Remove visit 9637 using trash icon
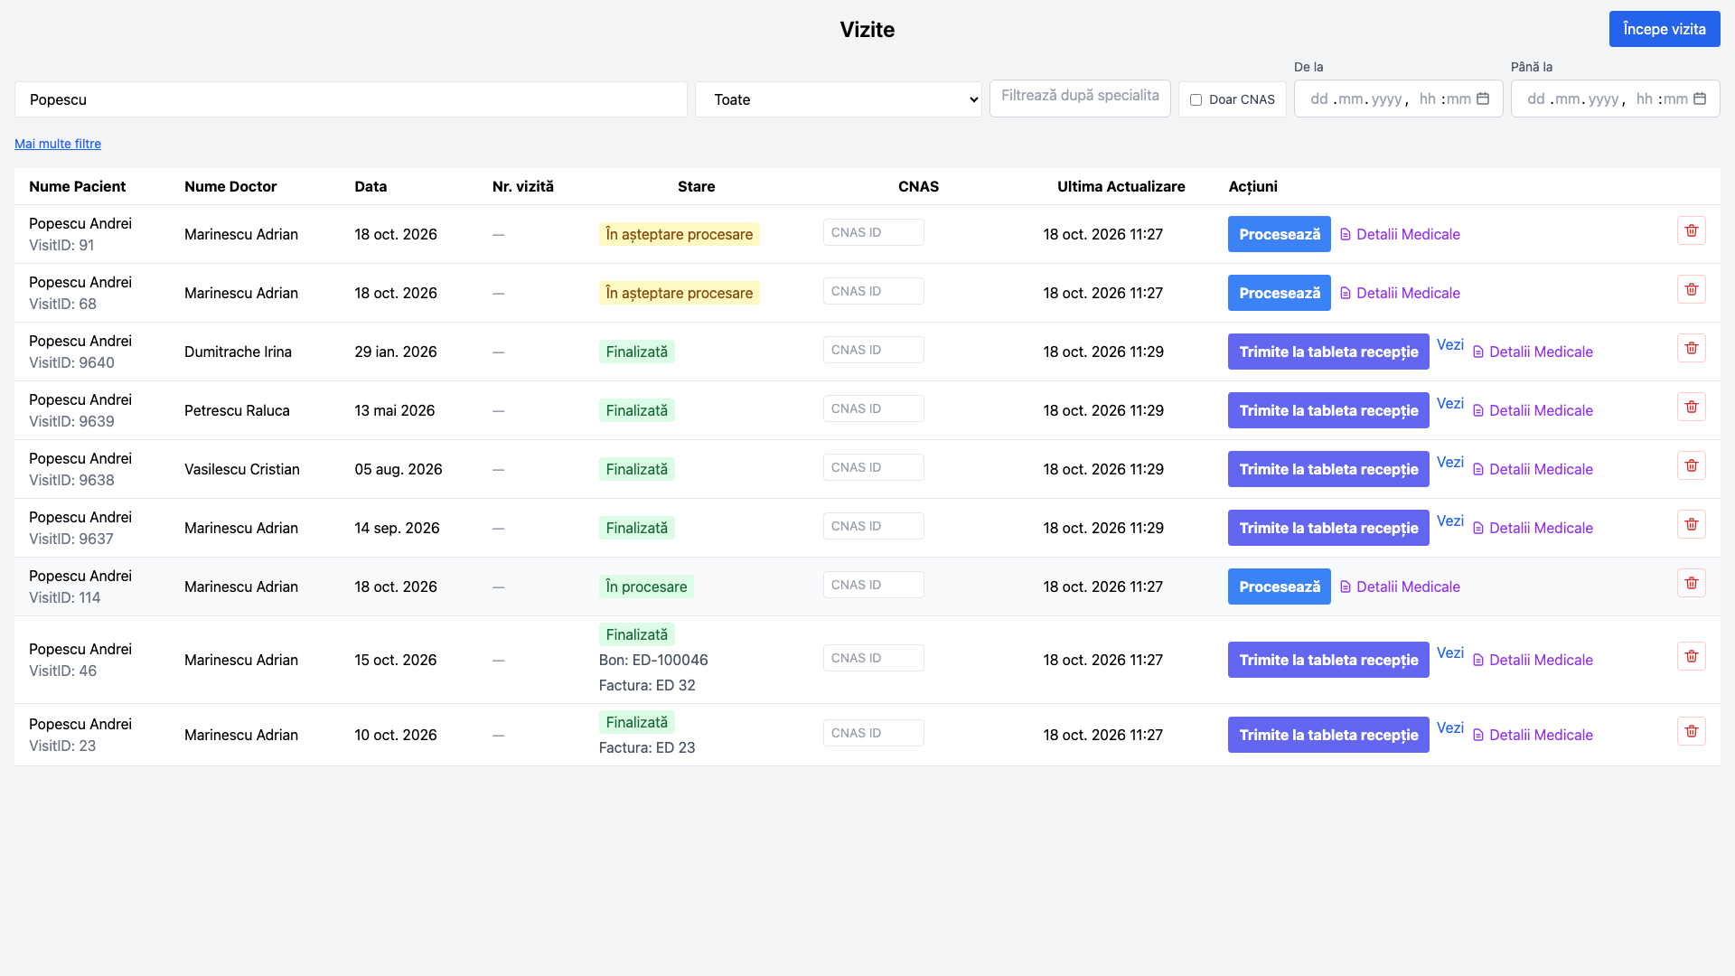1735x976 pixels. pos(1691,524)
